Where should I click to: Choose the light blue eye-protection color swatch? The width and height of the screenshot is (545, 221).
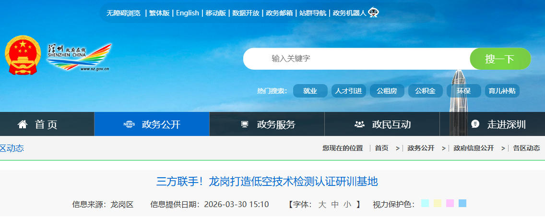(462, 203)
